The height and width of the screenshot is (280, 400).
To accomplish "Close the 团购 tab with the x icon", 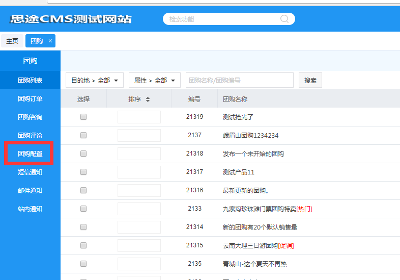I will [x=50, y=41].
